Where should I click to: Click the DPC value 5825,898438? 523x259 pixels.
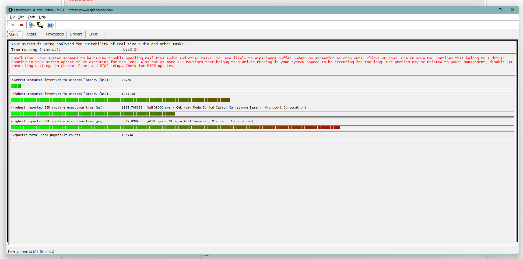(x=132, y=121)
